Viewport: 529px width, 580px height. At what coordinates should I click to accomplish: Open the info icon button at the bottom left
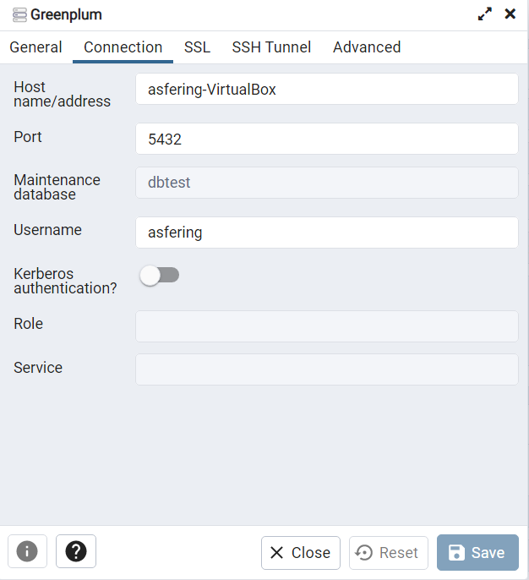27,551
